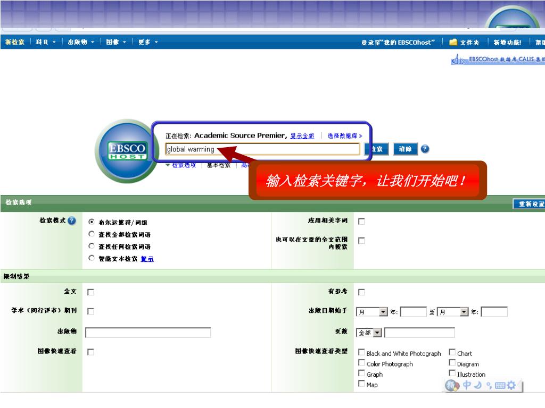Viewport: 545px width, 408px height.
Task: Switch to 基本检索 tab
Action: tap(219, 165)
